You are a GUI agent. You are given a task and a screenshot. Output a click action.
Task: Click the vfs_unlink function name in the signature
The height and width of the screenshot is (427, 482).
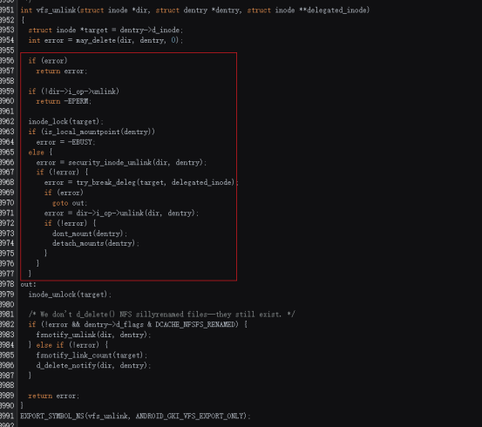point(56,10)
